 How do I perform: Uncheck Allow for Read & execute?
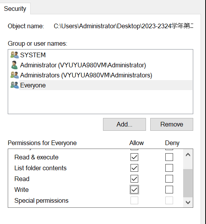tap(134, 157)
